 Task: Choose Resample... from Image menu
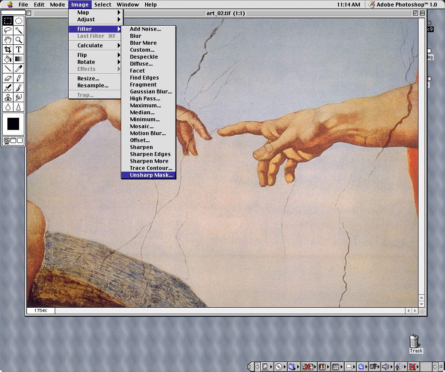(95, 86)
